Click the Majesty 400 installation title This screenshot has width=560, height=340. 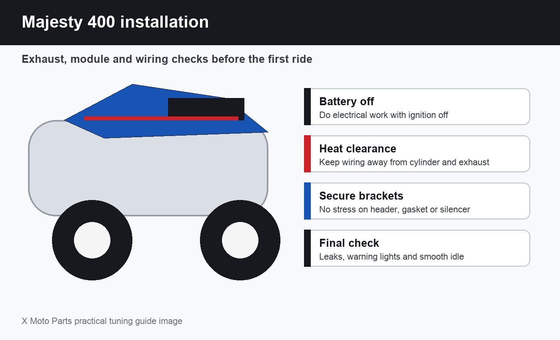point(115,22)
